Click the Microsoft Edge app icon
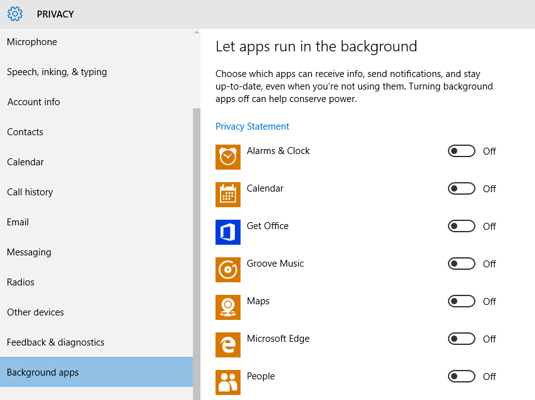This screenshot has height=400, width=535. [228, 345]
